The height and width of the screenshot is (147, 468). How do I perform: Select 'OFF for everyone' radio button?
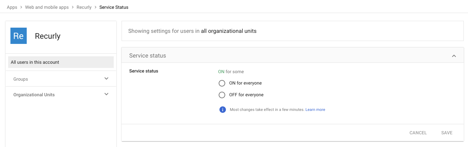pyautogui.click(x=222, y=95)
